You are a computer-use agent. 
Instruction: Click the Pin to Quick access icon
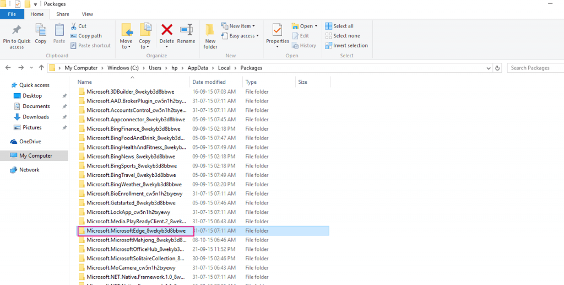click(17, 30)
